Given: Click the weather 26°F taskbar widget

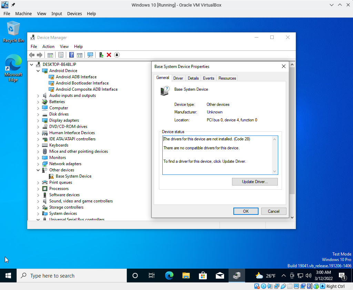Looking at the screenshot, I should tap(265, 276).
